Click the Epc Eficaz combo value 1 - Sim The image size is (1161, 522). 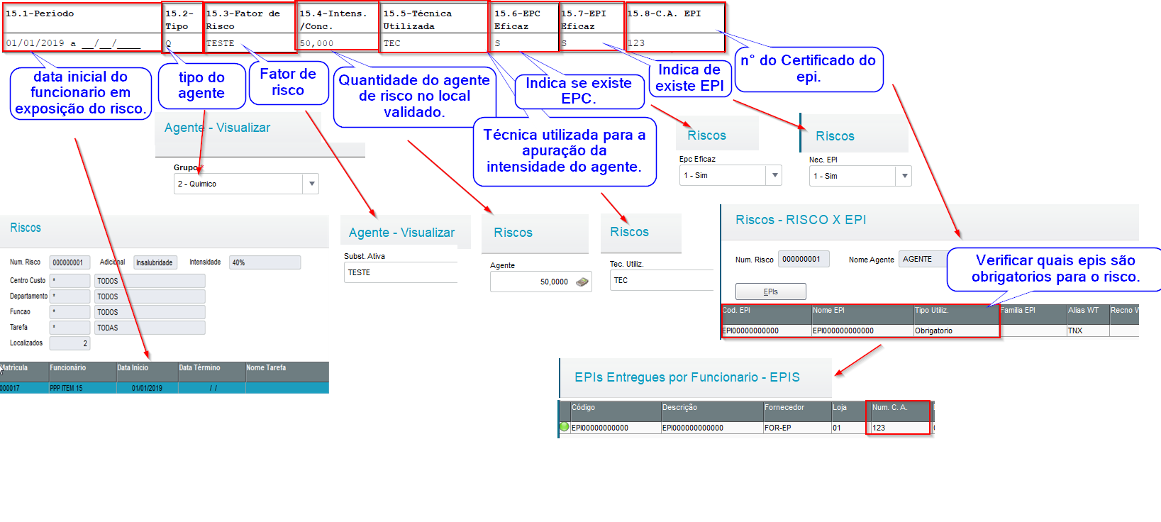click(723, 175)
